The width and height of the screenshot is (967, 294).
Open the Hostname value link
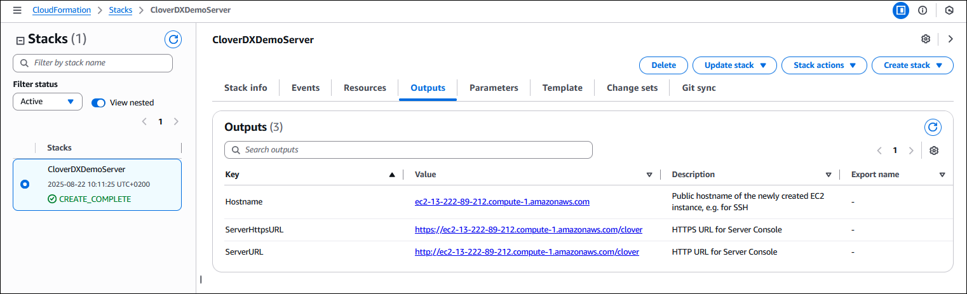[x=502, y=202]
